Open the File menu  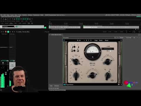[1, 15]
